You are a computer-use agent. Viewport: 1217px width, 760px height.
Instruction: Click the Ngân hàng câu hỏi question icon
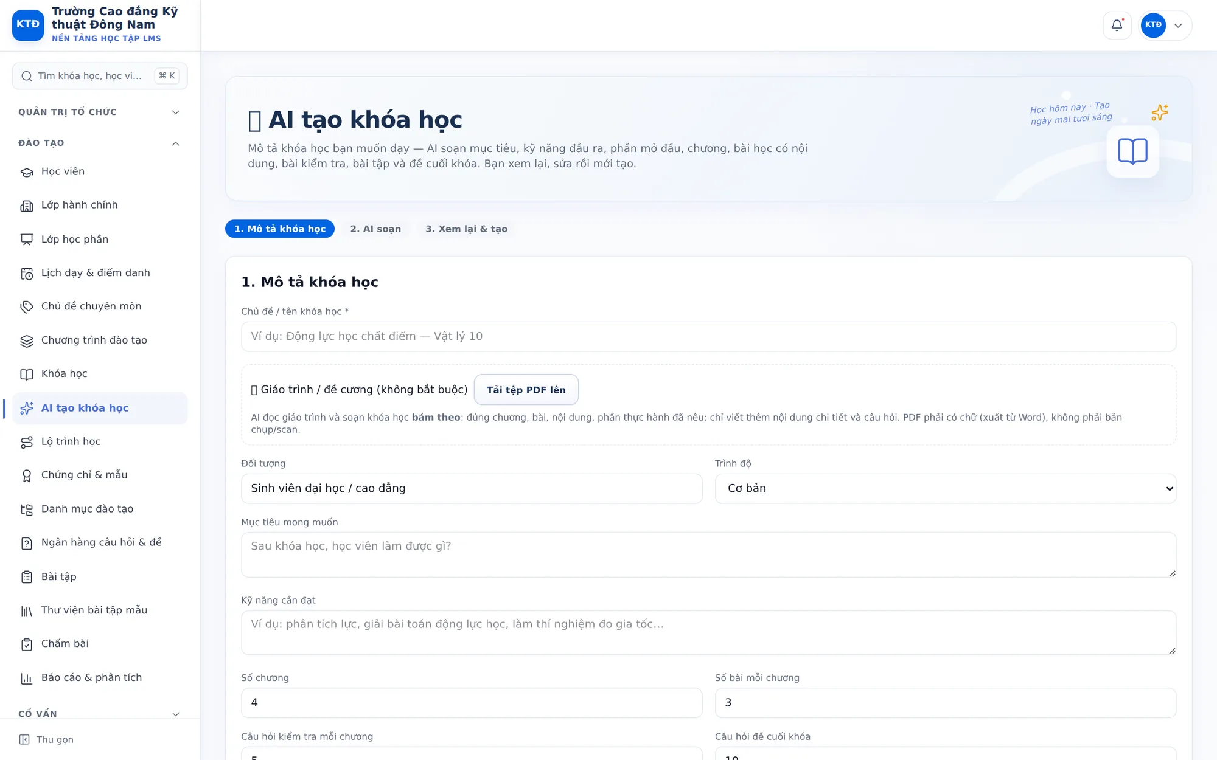(27, 543)
